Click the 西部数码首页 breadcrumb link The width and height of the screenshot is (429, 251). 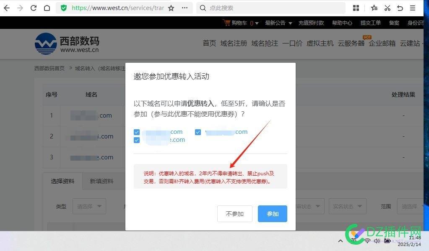click(x=49, y=68)
